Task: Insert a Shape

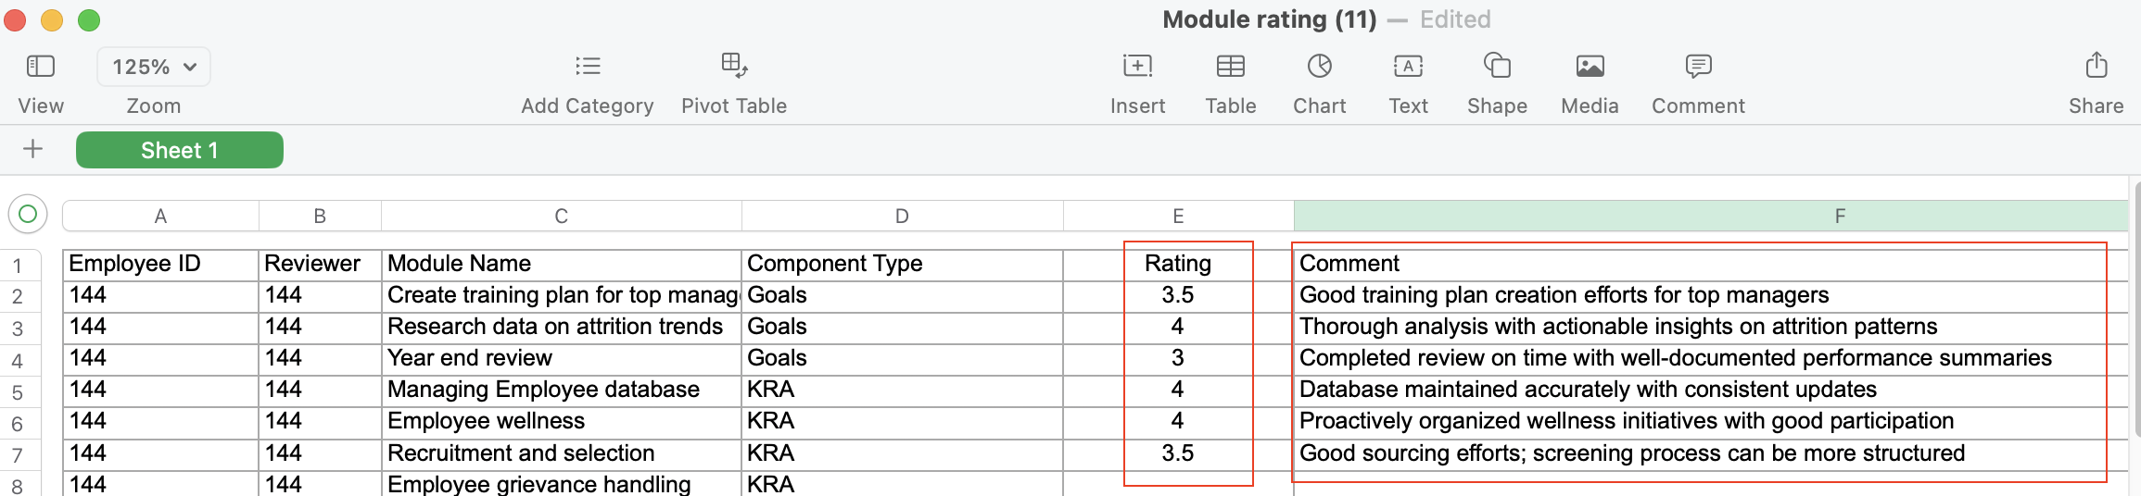Action: pyautogui.click(x=1497, y=67)
